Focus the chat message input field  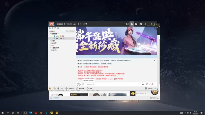[113, 85]
